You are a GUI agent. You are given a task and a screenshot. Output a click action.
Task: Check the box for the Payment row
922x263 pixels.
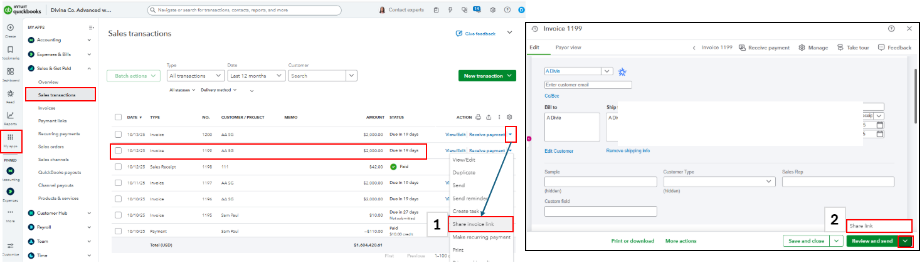pos(118,230)
